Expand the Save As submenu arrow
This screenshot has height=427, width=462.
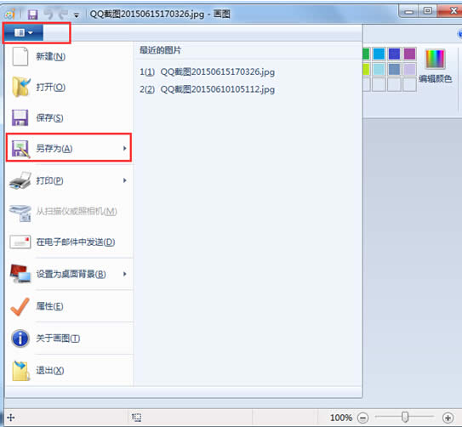pos(124,148)
